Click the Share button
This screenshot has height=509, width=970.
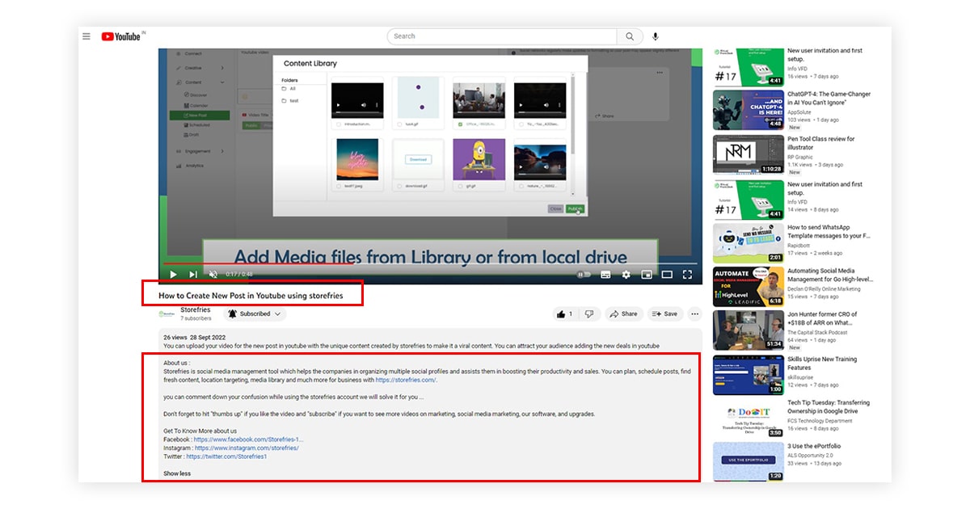(x=623, y=313)
